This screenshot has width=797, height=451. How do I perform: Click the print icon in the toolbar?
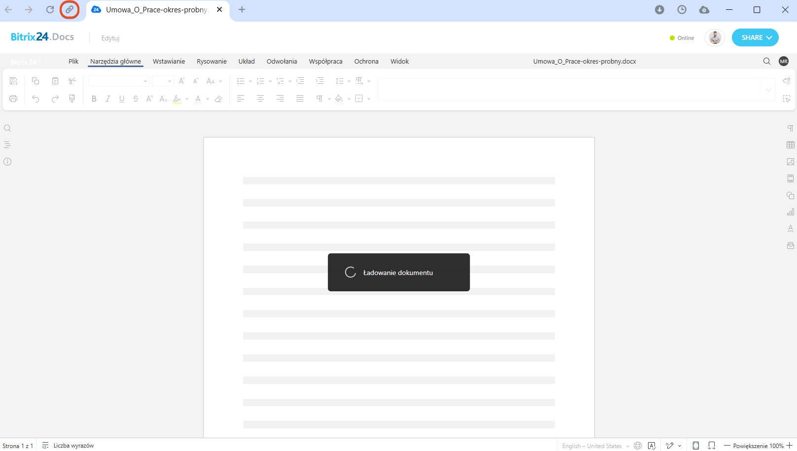pos(13,99)
